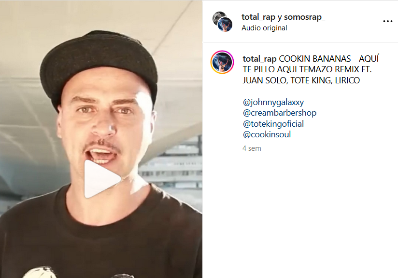Click JUAN SOLO, TOTE KING, LIRICO caption line

coord(301,80)
